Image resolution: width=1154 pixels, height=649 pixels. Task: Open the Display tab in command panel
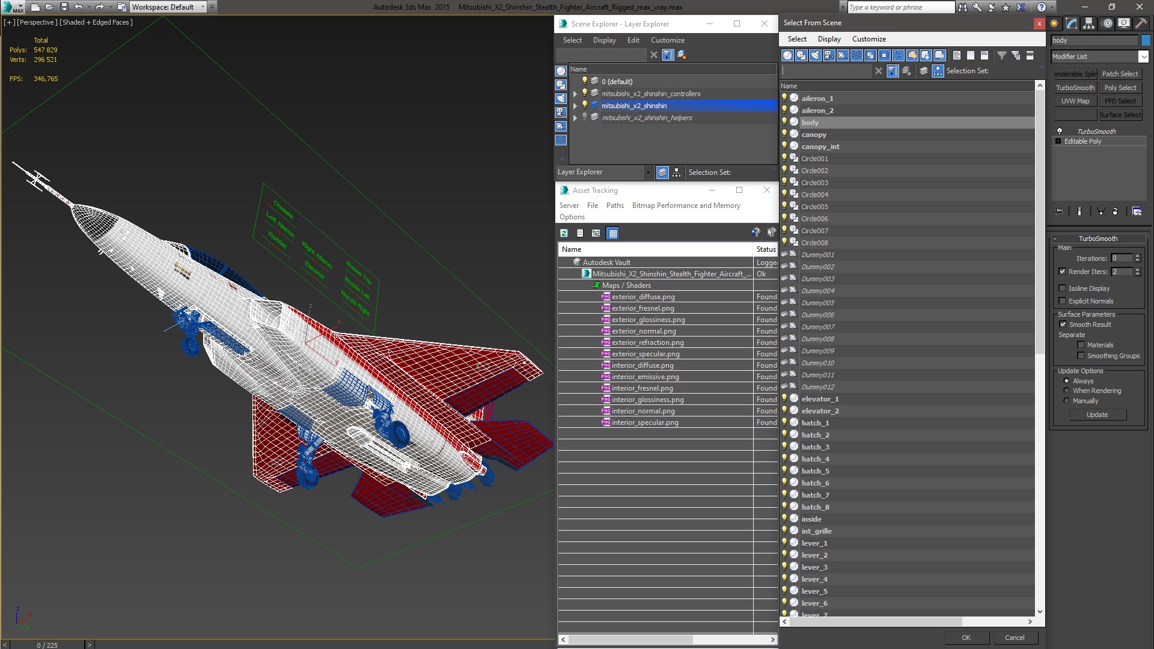click(1124, 23)
